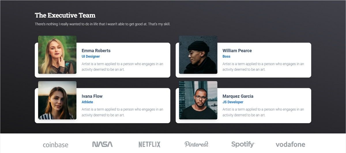Open Marquez Garcia's photo
Viewport: 346px width, 153px height.
pyautogui.click(x=198, y=100)
